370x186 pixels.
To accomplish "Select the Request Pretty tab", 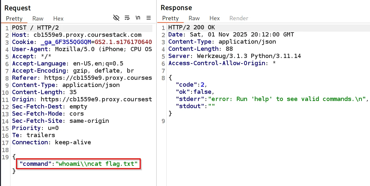I will pos(14,19).
